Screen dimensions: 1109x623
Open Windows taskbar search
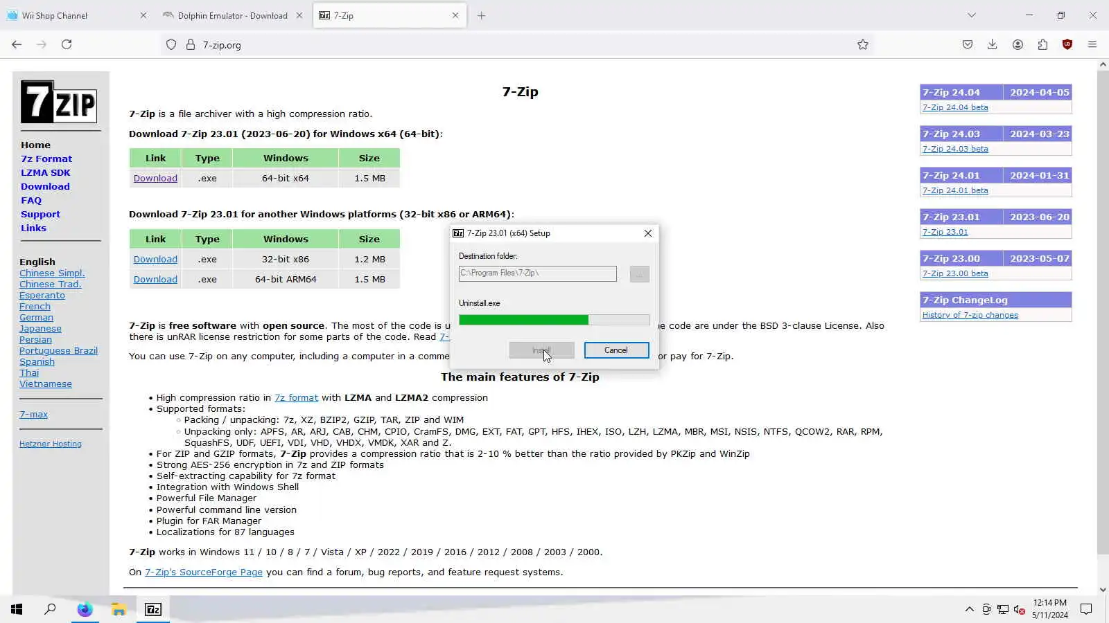click(50, 609)
